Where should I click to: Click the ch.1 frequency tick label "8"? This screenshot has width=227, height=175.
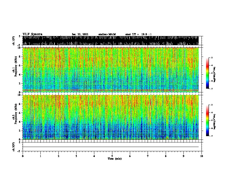tap(20, 57)
